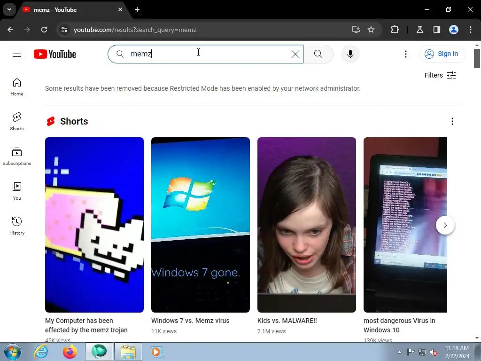Click the YouTube logo
This screenshot has height=361, width=481.
tap(55, 54)
